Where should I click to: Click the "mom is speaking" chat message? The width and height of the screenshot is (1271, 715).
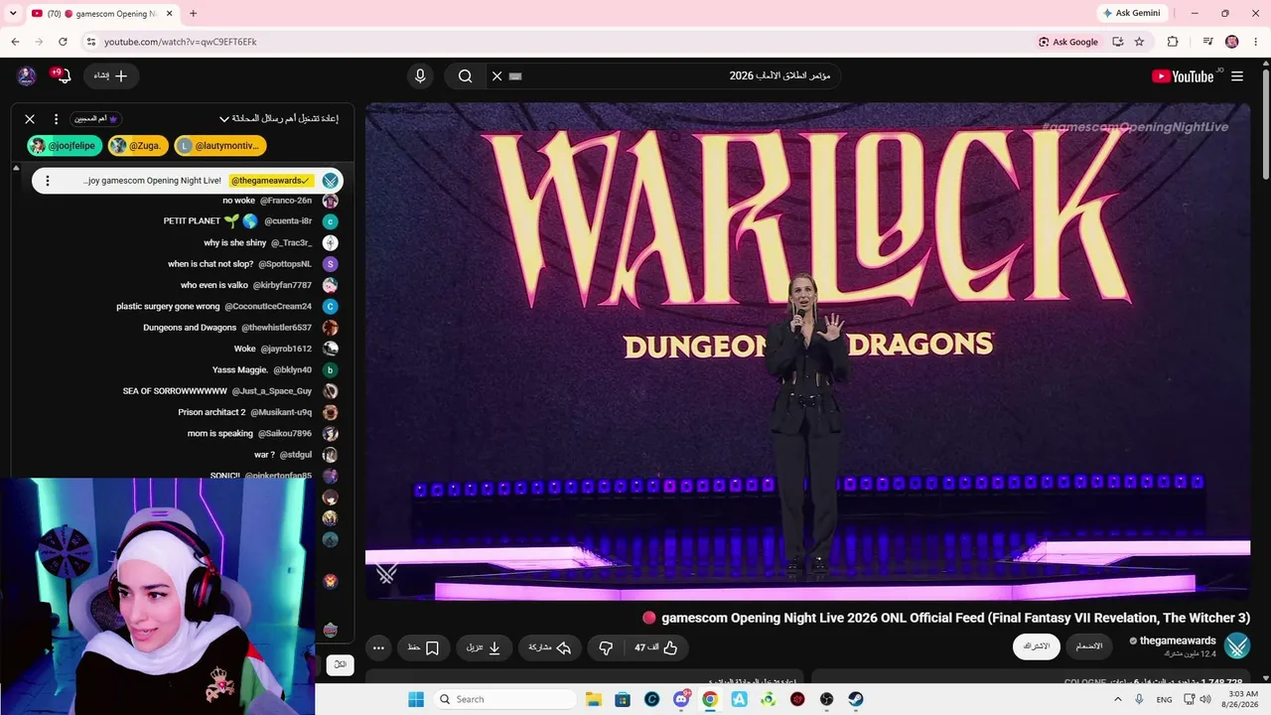(x=220, y=434)
